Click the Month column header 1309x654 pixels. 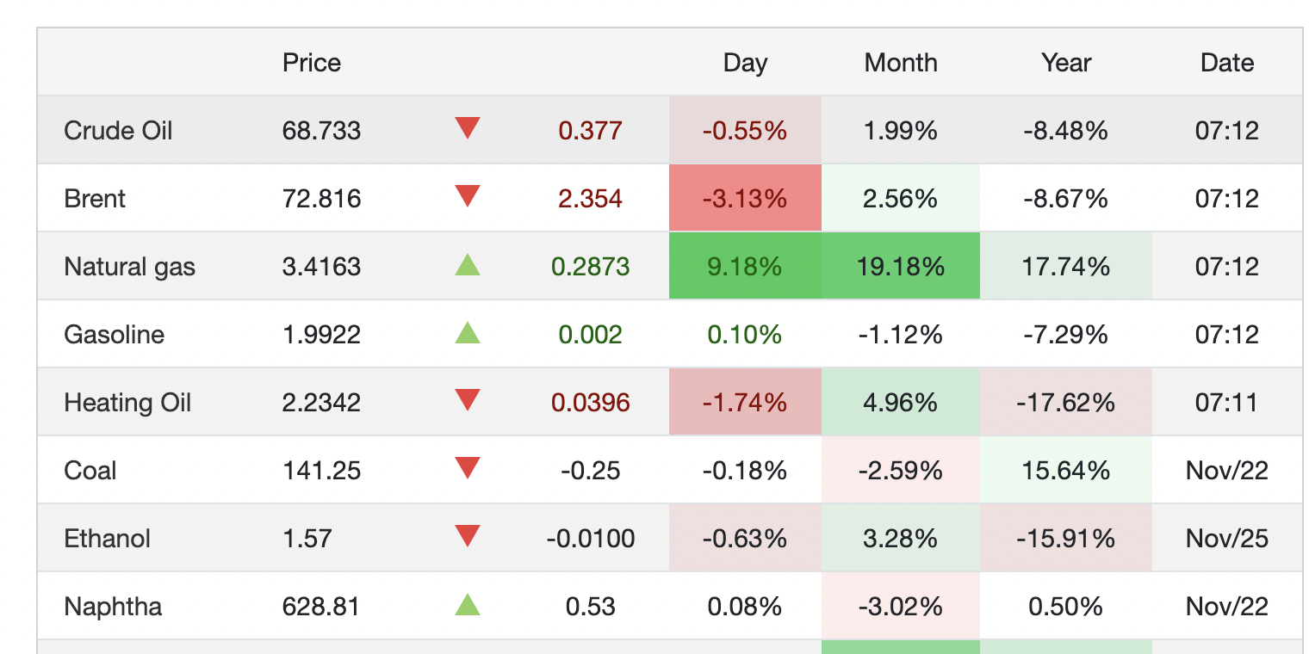point(901,63)
